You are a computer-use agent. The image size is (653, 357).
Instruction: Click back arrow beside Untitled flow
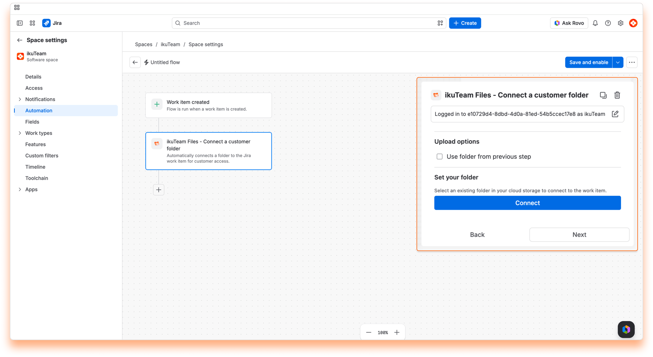point(135,62)
